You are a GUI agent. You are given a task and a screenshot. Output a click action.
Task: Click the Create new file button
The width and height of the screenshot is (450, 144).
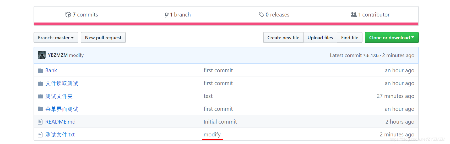coord(283,37)
